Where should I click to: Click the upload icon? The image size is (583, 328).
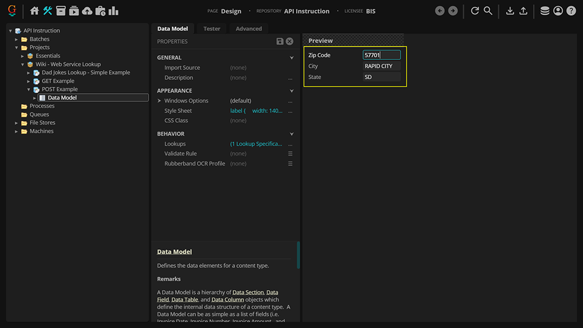click(524, 10)
